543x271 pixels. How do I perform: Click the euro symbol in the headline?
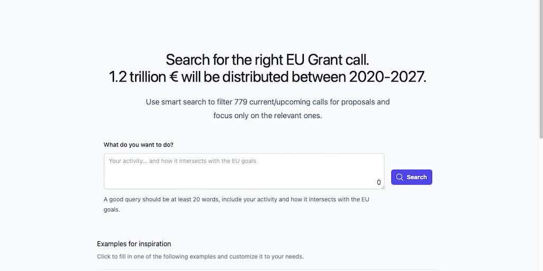coord(173,77)
